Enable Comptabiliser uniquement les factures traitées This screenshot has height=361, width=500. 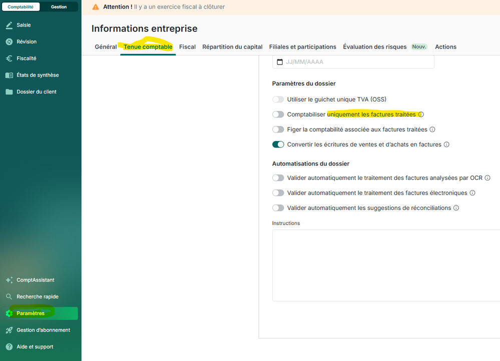click(278, 114)
